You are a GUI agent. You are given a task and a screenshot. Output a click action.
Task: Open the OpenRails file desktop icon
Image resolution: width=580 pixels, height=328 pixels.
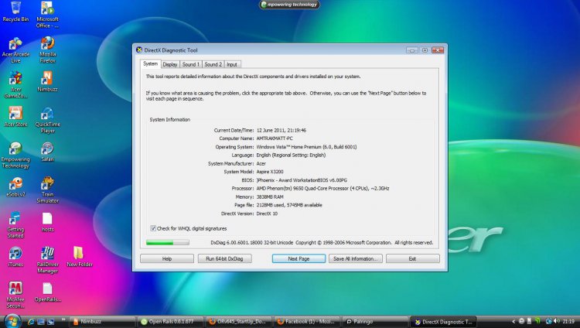point(47,292)
